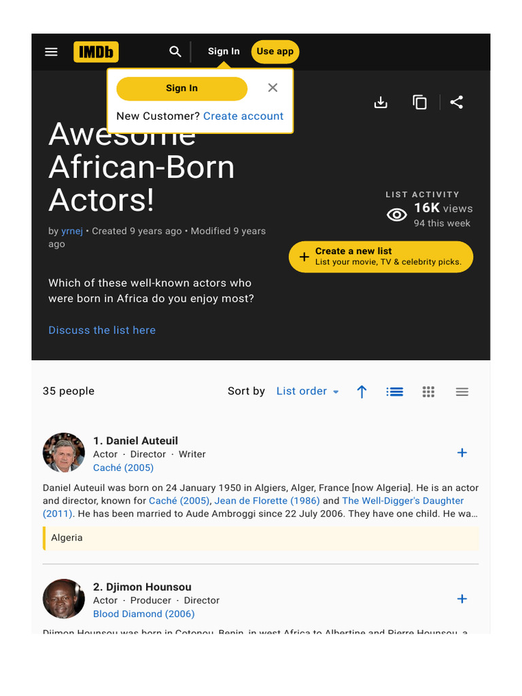Screen dimensions: 522x696
Task: Select the 35 people count text
Action: point(69,391)
